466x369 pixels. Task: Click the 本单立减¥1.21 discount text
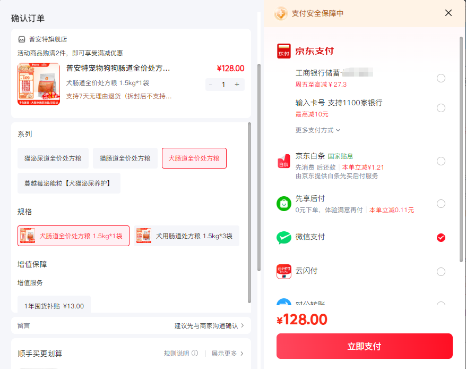pos(363,167)
